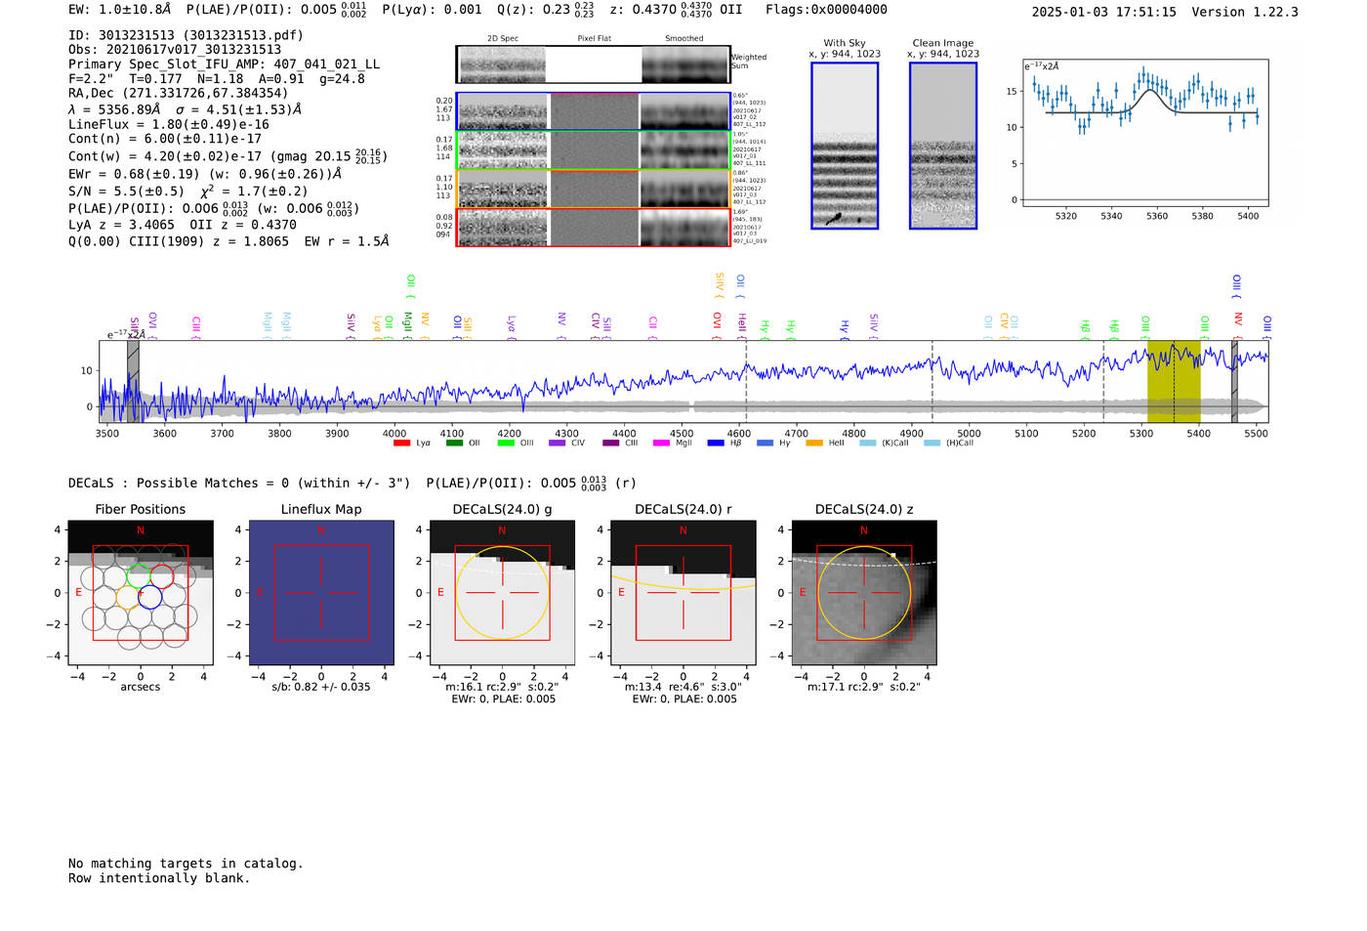Screen dimensions: 1367x931
Task: Click the (H)CaII legend swatch
Action: click(x=932, y=443)
